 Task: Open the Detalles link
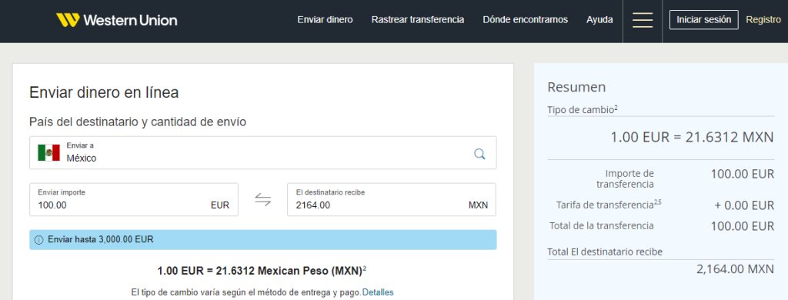pos(378,292)
